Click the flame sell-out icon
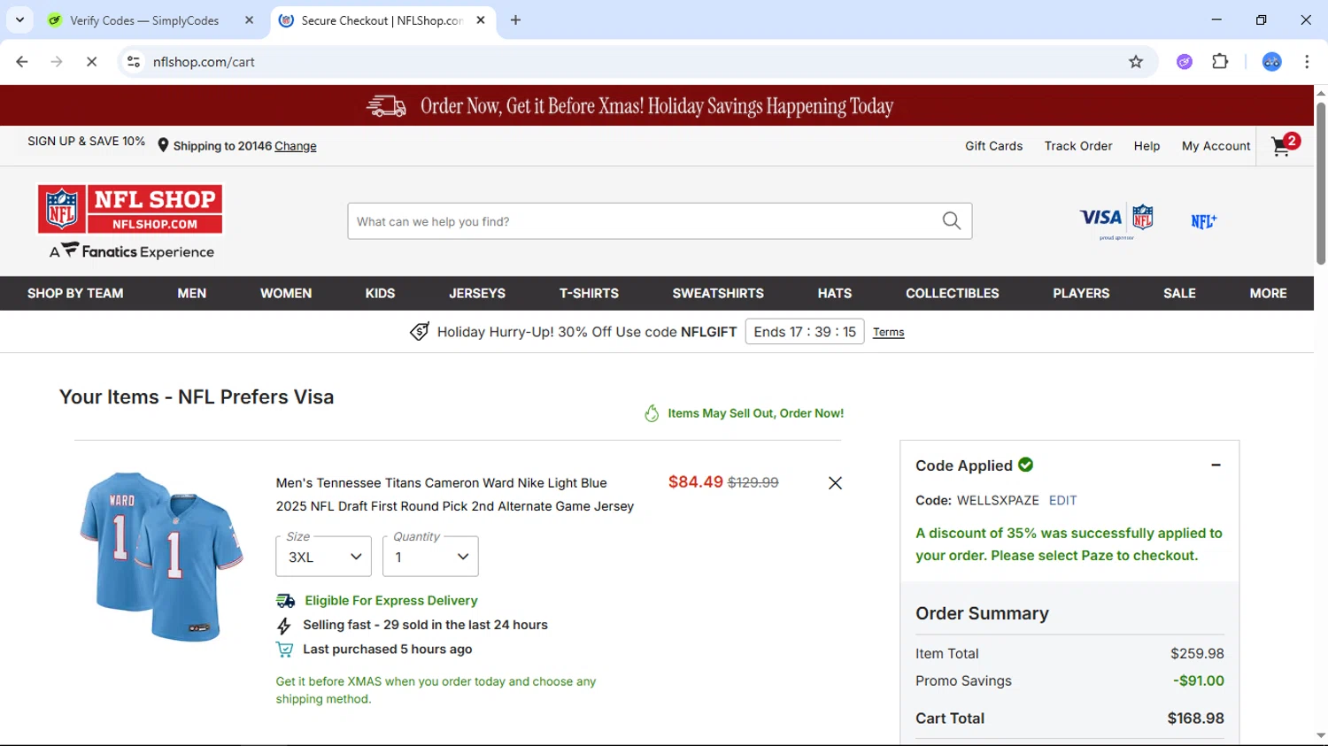 pyautogui.click(x=652, y=413)
